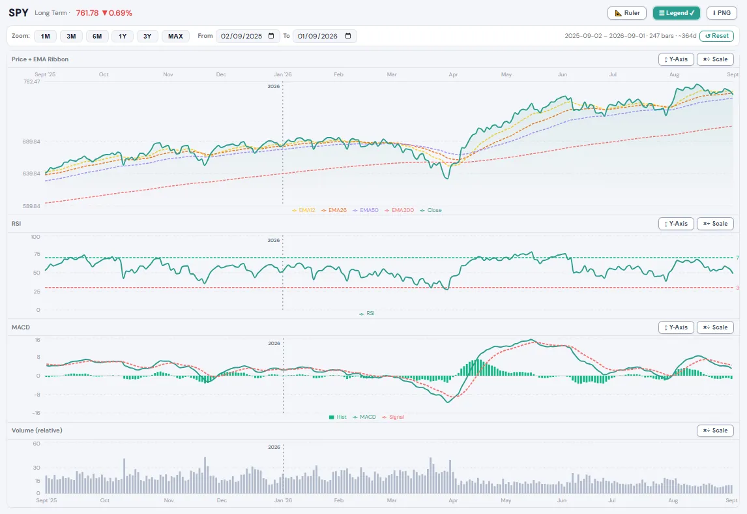Image resolution: width=747 pixels, height=514 pixels.
Task: Click the 2026 year marker in price chart
Action: 274,86
